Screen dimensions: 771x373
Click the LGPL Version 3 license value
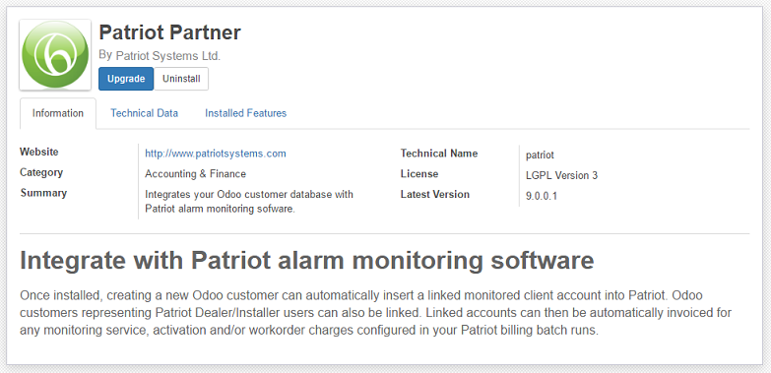561,175
